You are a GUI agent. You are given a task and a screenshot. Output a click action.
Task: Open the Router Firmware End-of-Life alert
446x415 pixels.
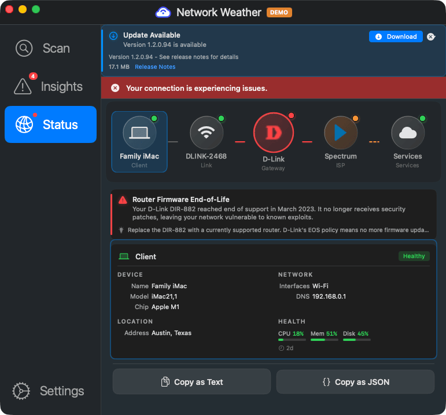[x=274, y=214]
